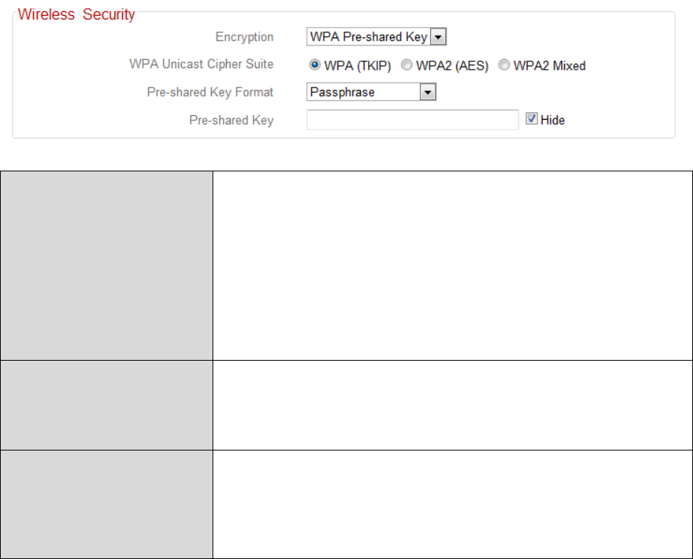The width and height of the screenshot is (693, 559).
Task: Choose the WPA2 Mixed radio button
Action: coord(504,66)
